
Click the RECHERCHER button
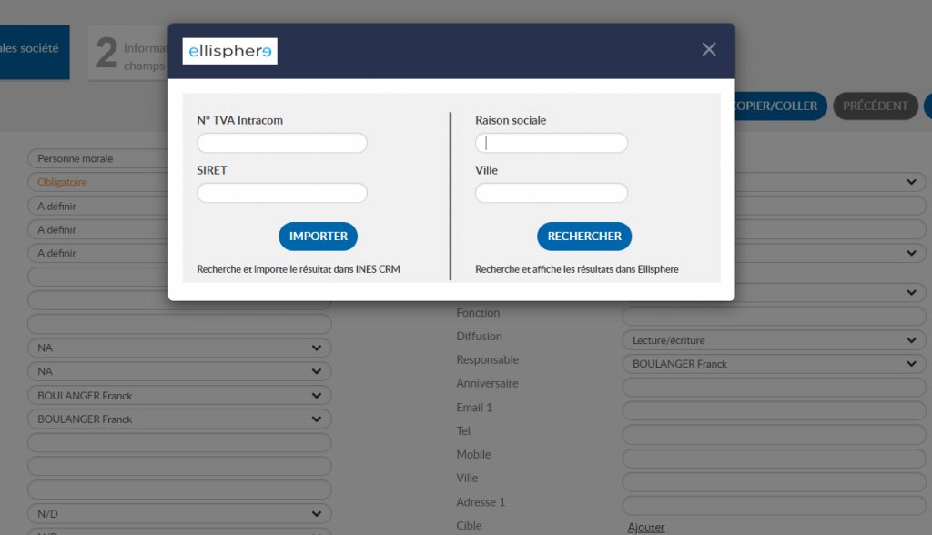coord(583,236)
